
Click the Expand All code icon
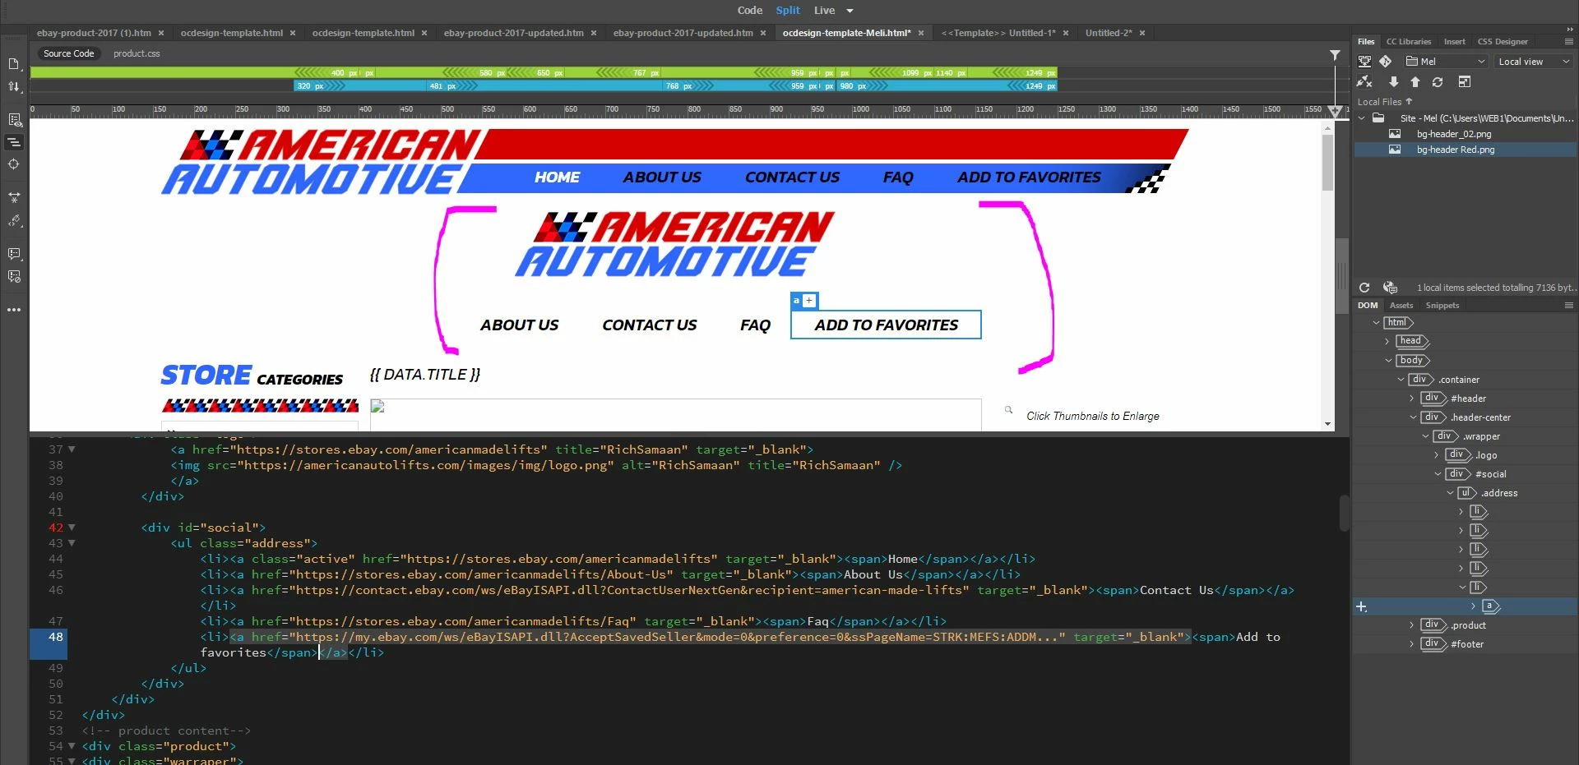pyautogui.click(x=14, y=198)
